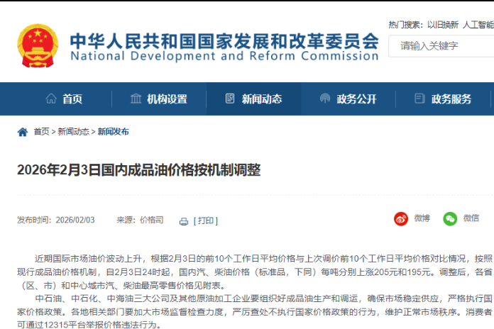Click the [打印] print link
This screenshot has width=494, height=329.
click(205, 221)
